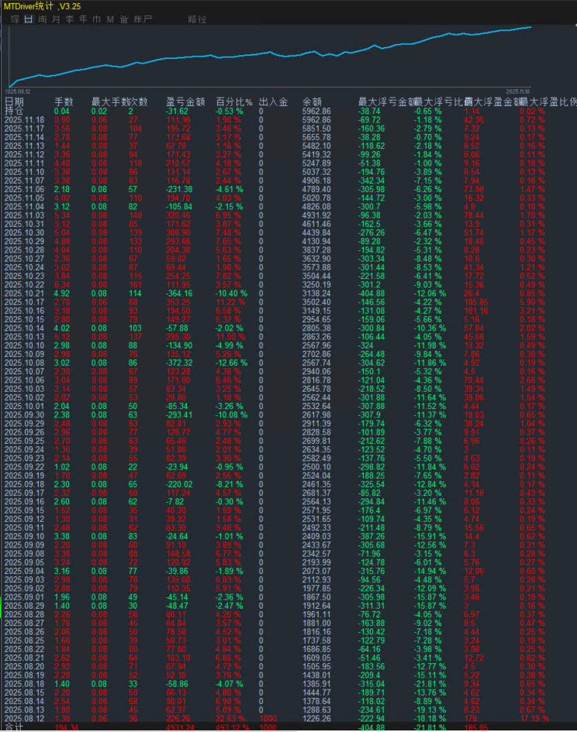Click the max floating loss -342.34

371,180
